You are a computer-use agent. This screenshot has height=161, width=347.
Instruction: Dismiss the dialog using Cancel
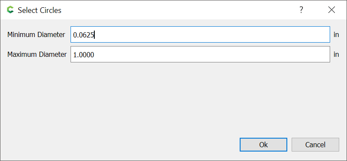(x=315, y=145)
